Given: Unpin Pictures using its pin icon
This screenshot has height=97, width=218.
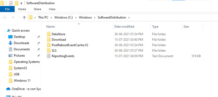Looking at the screenshot, I should (x=38, y=56).
